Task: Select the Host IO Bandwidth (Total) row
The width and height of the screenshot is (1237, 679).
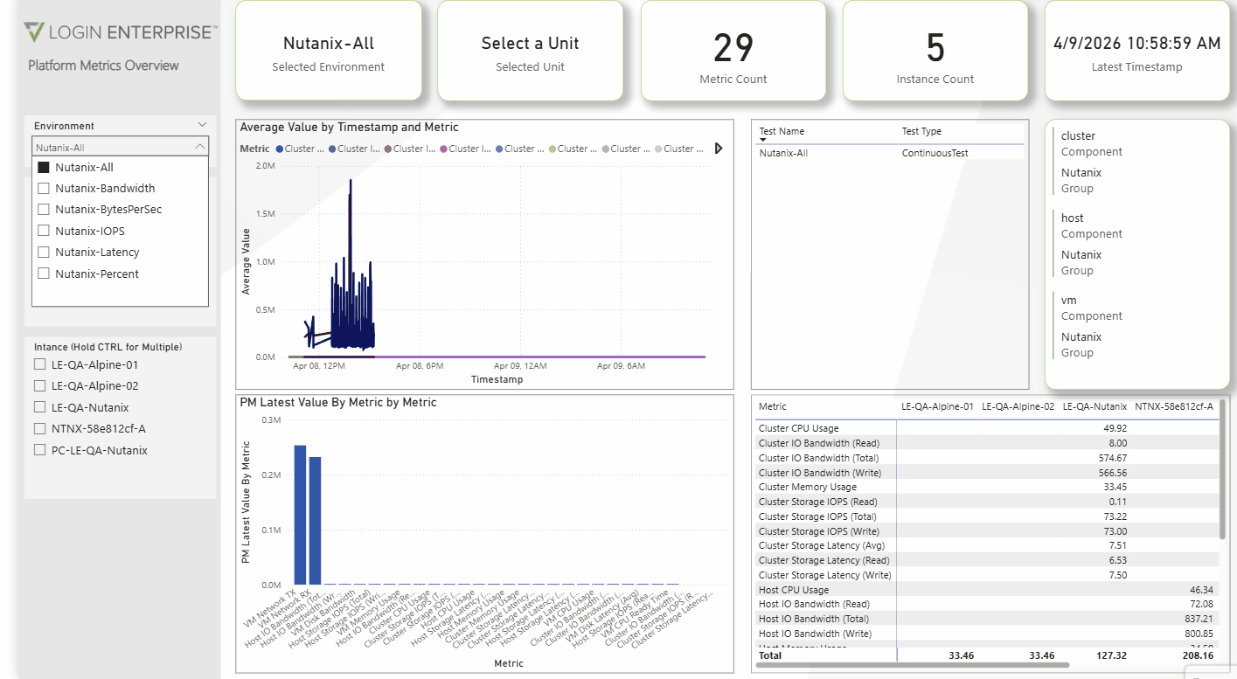Action: (987, 619)
